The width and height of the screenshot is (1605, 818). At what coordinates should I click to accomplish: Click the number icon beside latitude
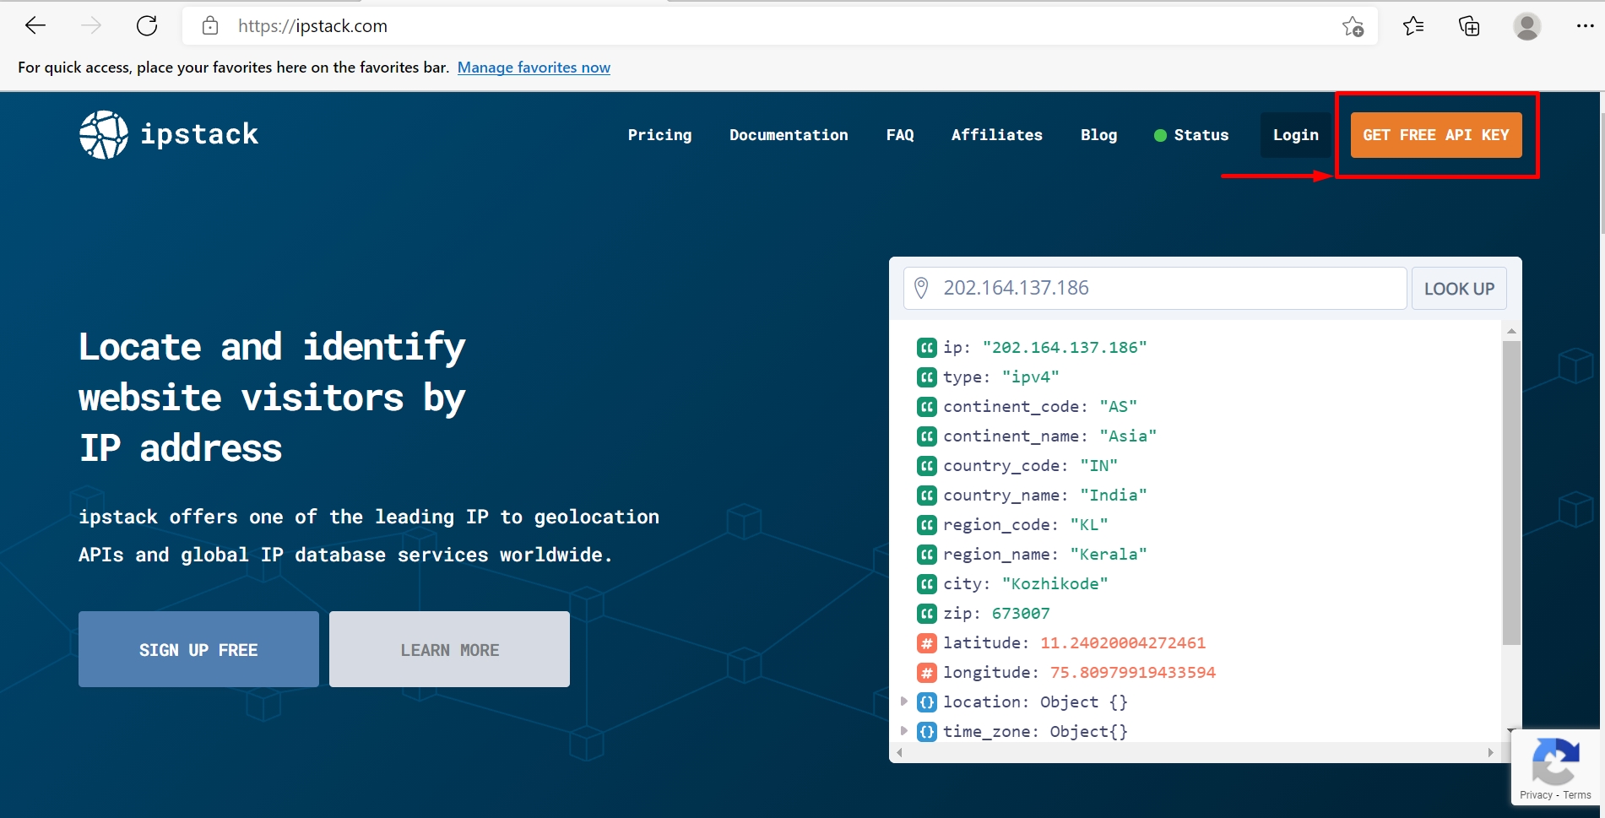point(927,643)
